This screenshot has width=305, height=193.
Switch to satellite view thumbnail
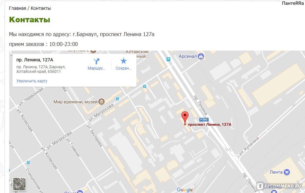19,184
